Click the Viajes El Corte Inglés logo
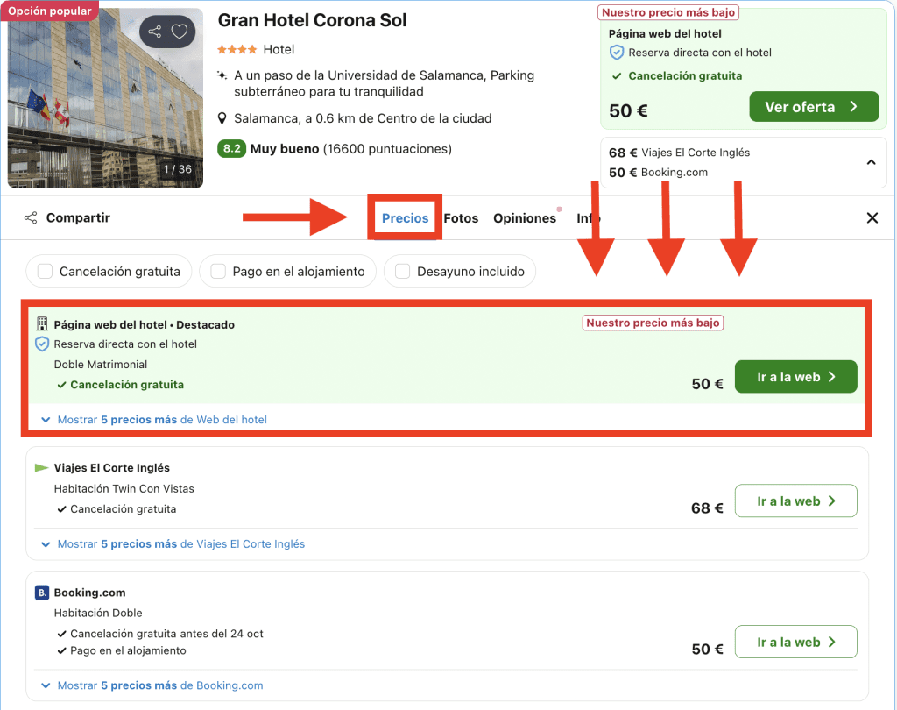897x710 pixels. pyautogui.click(x=41, y=468)
